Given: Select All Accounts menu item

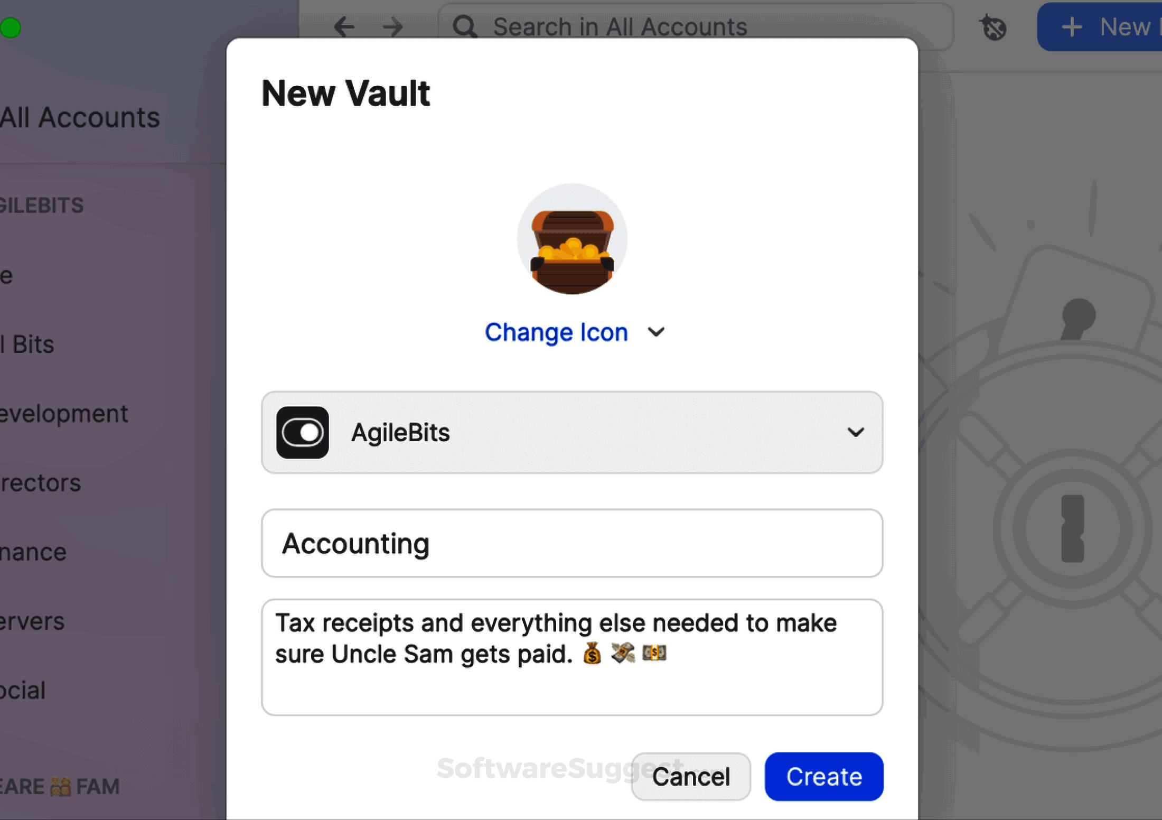Looking at the screenshot, I should [79, 116].
